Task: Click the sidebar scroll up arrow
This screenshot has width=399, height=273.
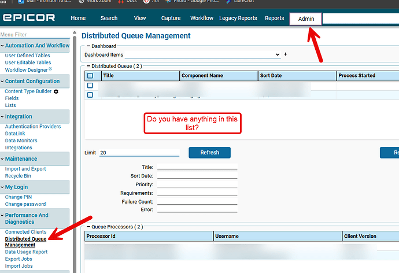Action: point(74,32)
